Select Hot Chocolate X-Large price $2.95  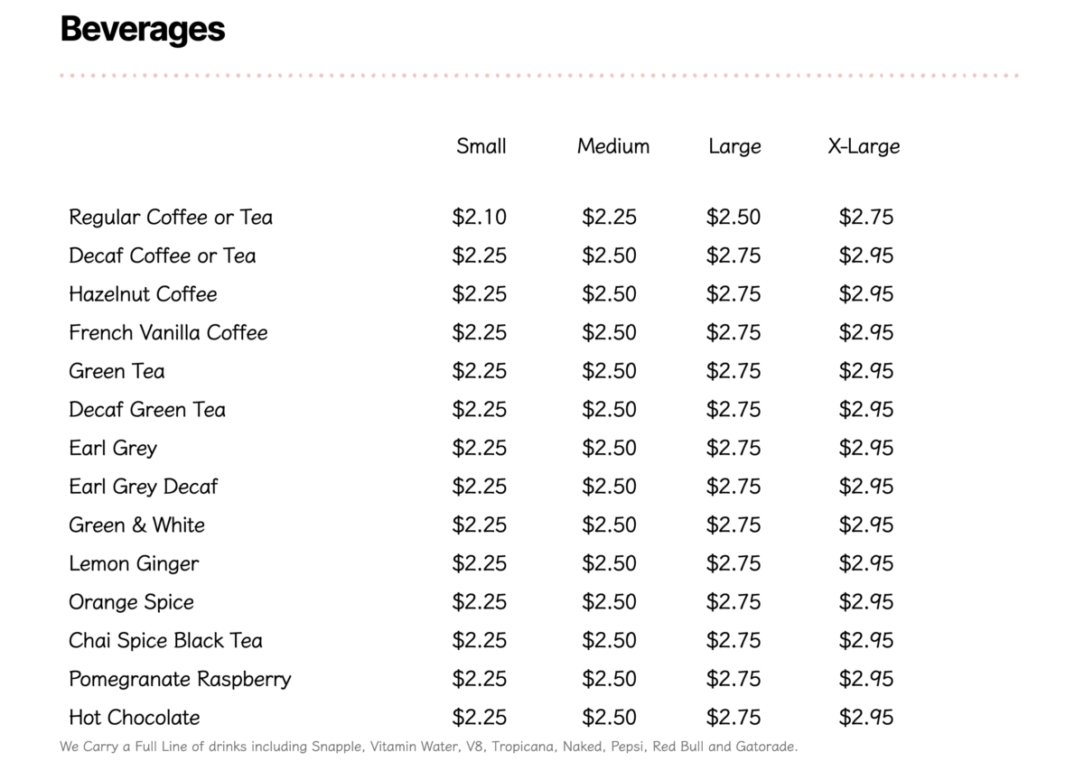coord(865,718)
